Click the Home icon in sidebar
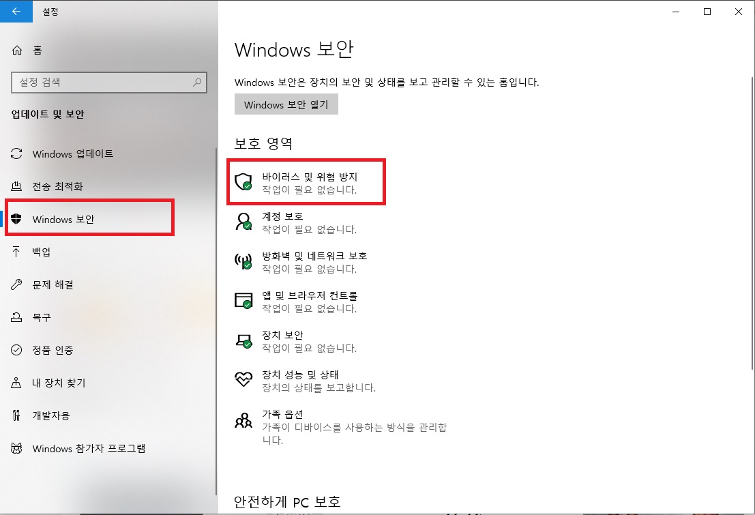Screen dimensions: 755x515 [x=17, y=50]
